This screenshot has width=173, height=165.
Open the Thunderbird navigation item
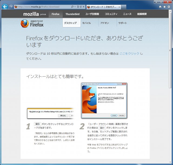click(72, 14)
